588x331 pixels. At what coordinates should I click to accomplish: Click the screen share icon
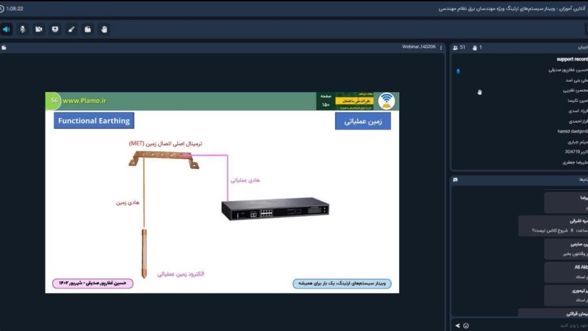click(x=55, y=29)
